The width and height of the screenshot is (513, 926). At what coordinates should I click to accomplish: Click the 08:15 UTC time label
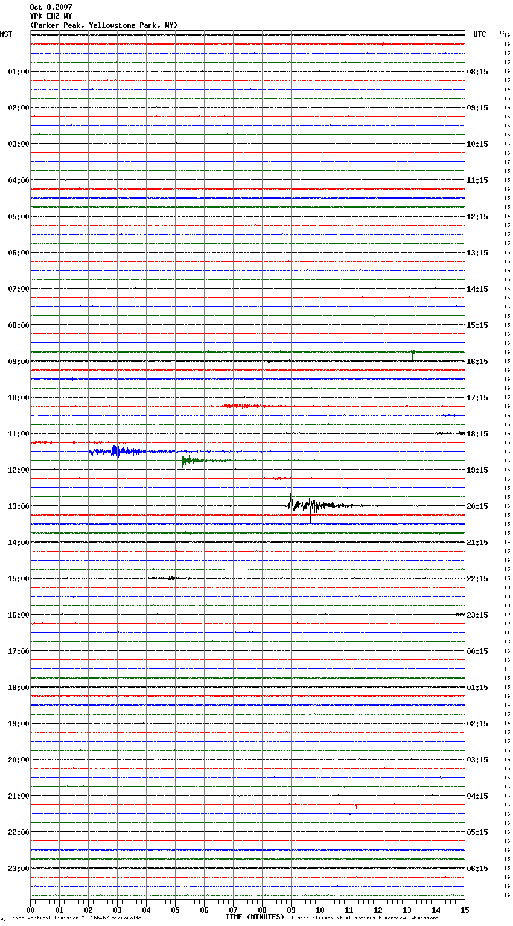coord(477,72)
